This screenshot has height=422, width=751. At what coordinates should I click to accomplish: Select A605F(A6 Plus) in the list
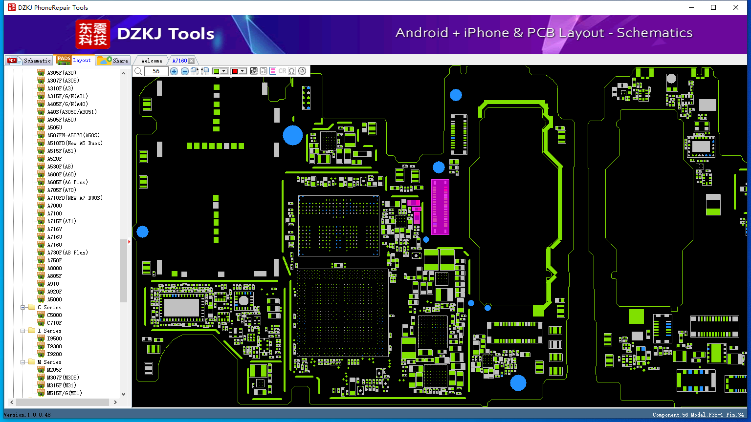point(67,182)
